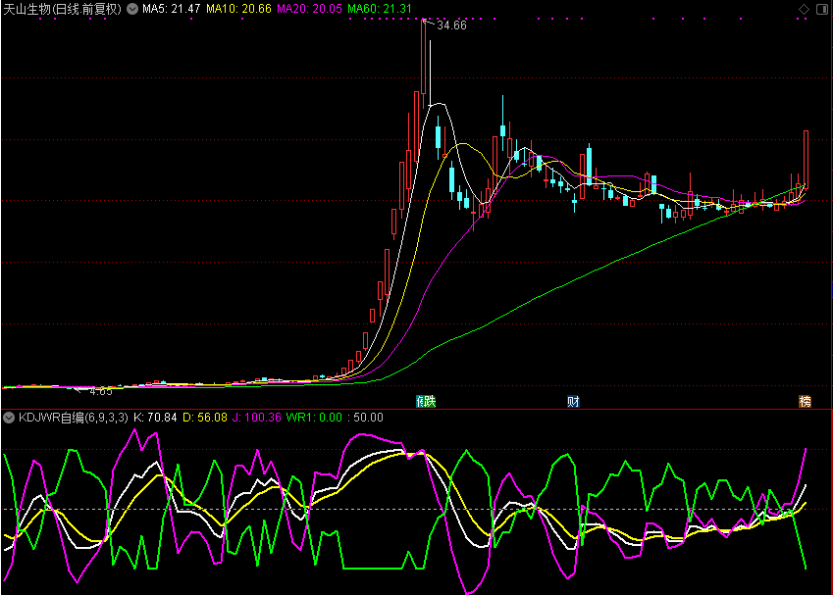Select the MA20: 20.05 label

309,9
